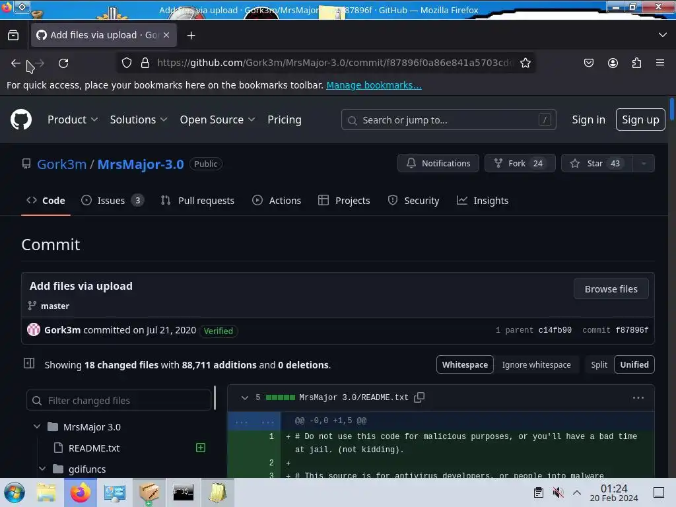Screen dimensions: 676x507
Task: Select the Code tab
Action: coord(46,201)
